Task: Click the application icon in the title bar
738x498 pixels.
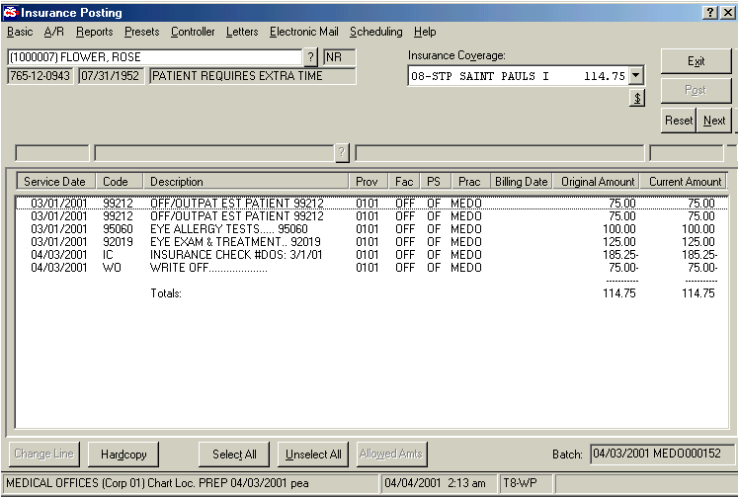Action: 10,12
